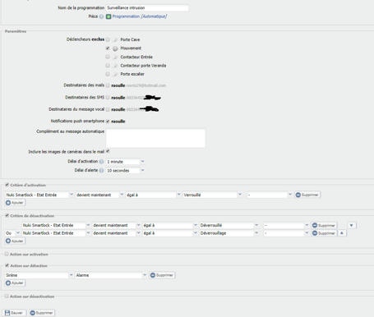Viewport: 374px width, 317px height.
Task: Click the info icon next to Pièce
Action: 101,16
